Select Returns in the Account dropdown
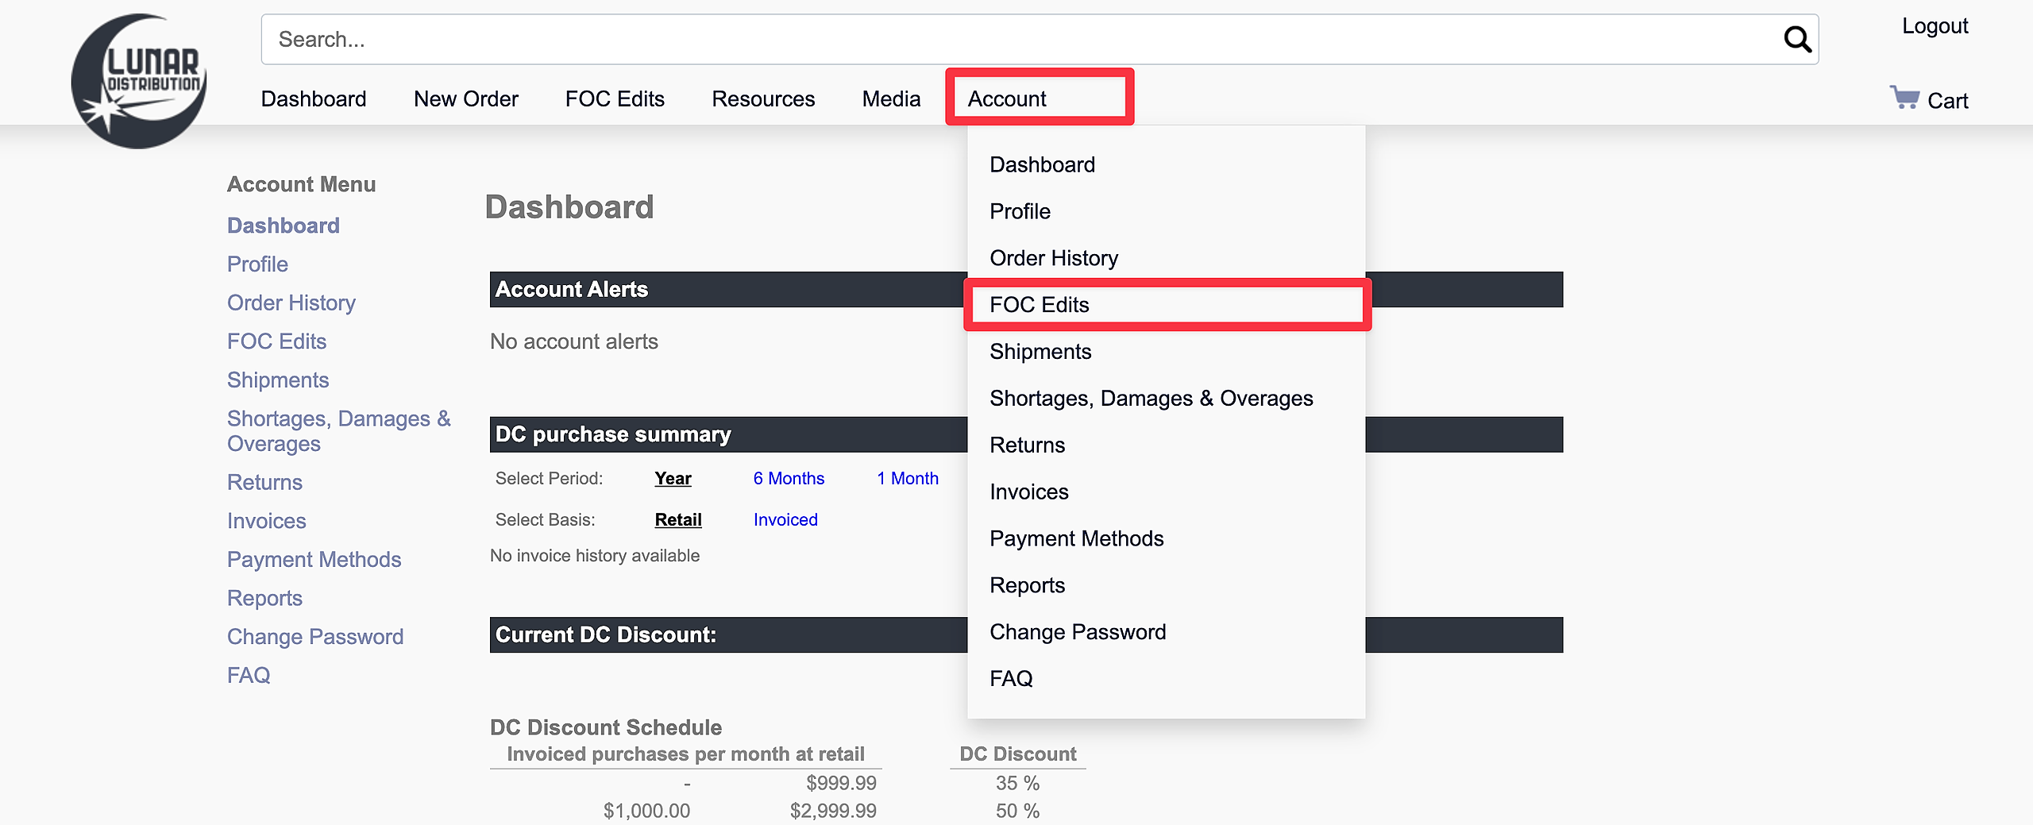Screen dimensions: 2033x825 point(1027,445)
